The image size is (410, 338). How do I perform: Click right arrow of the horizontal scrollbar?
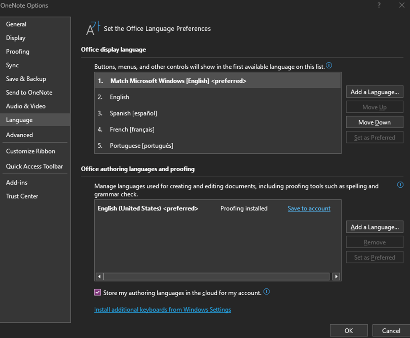[336, 276]
